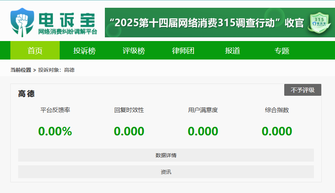Go to 首页 tab

click(35, 50)
